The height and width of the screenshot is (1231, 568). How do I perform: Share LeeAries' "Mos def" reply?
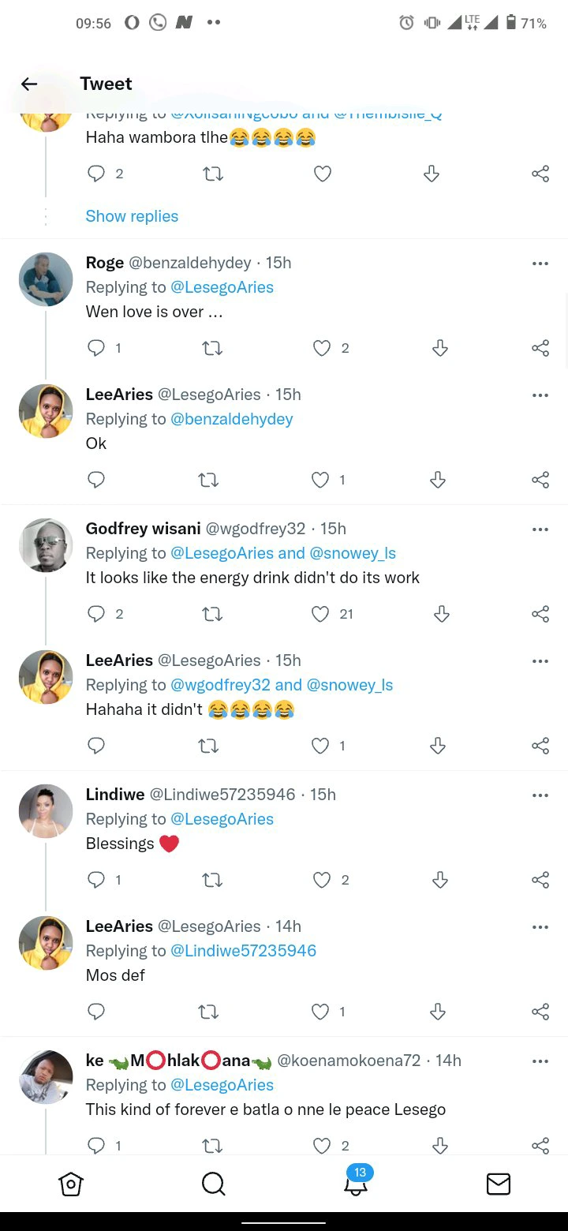[540, 1012]
